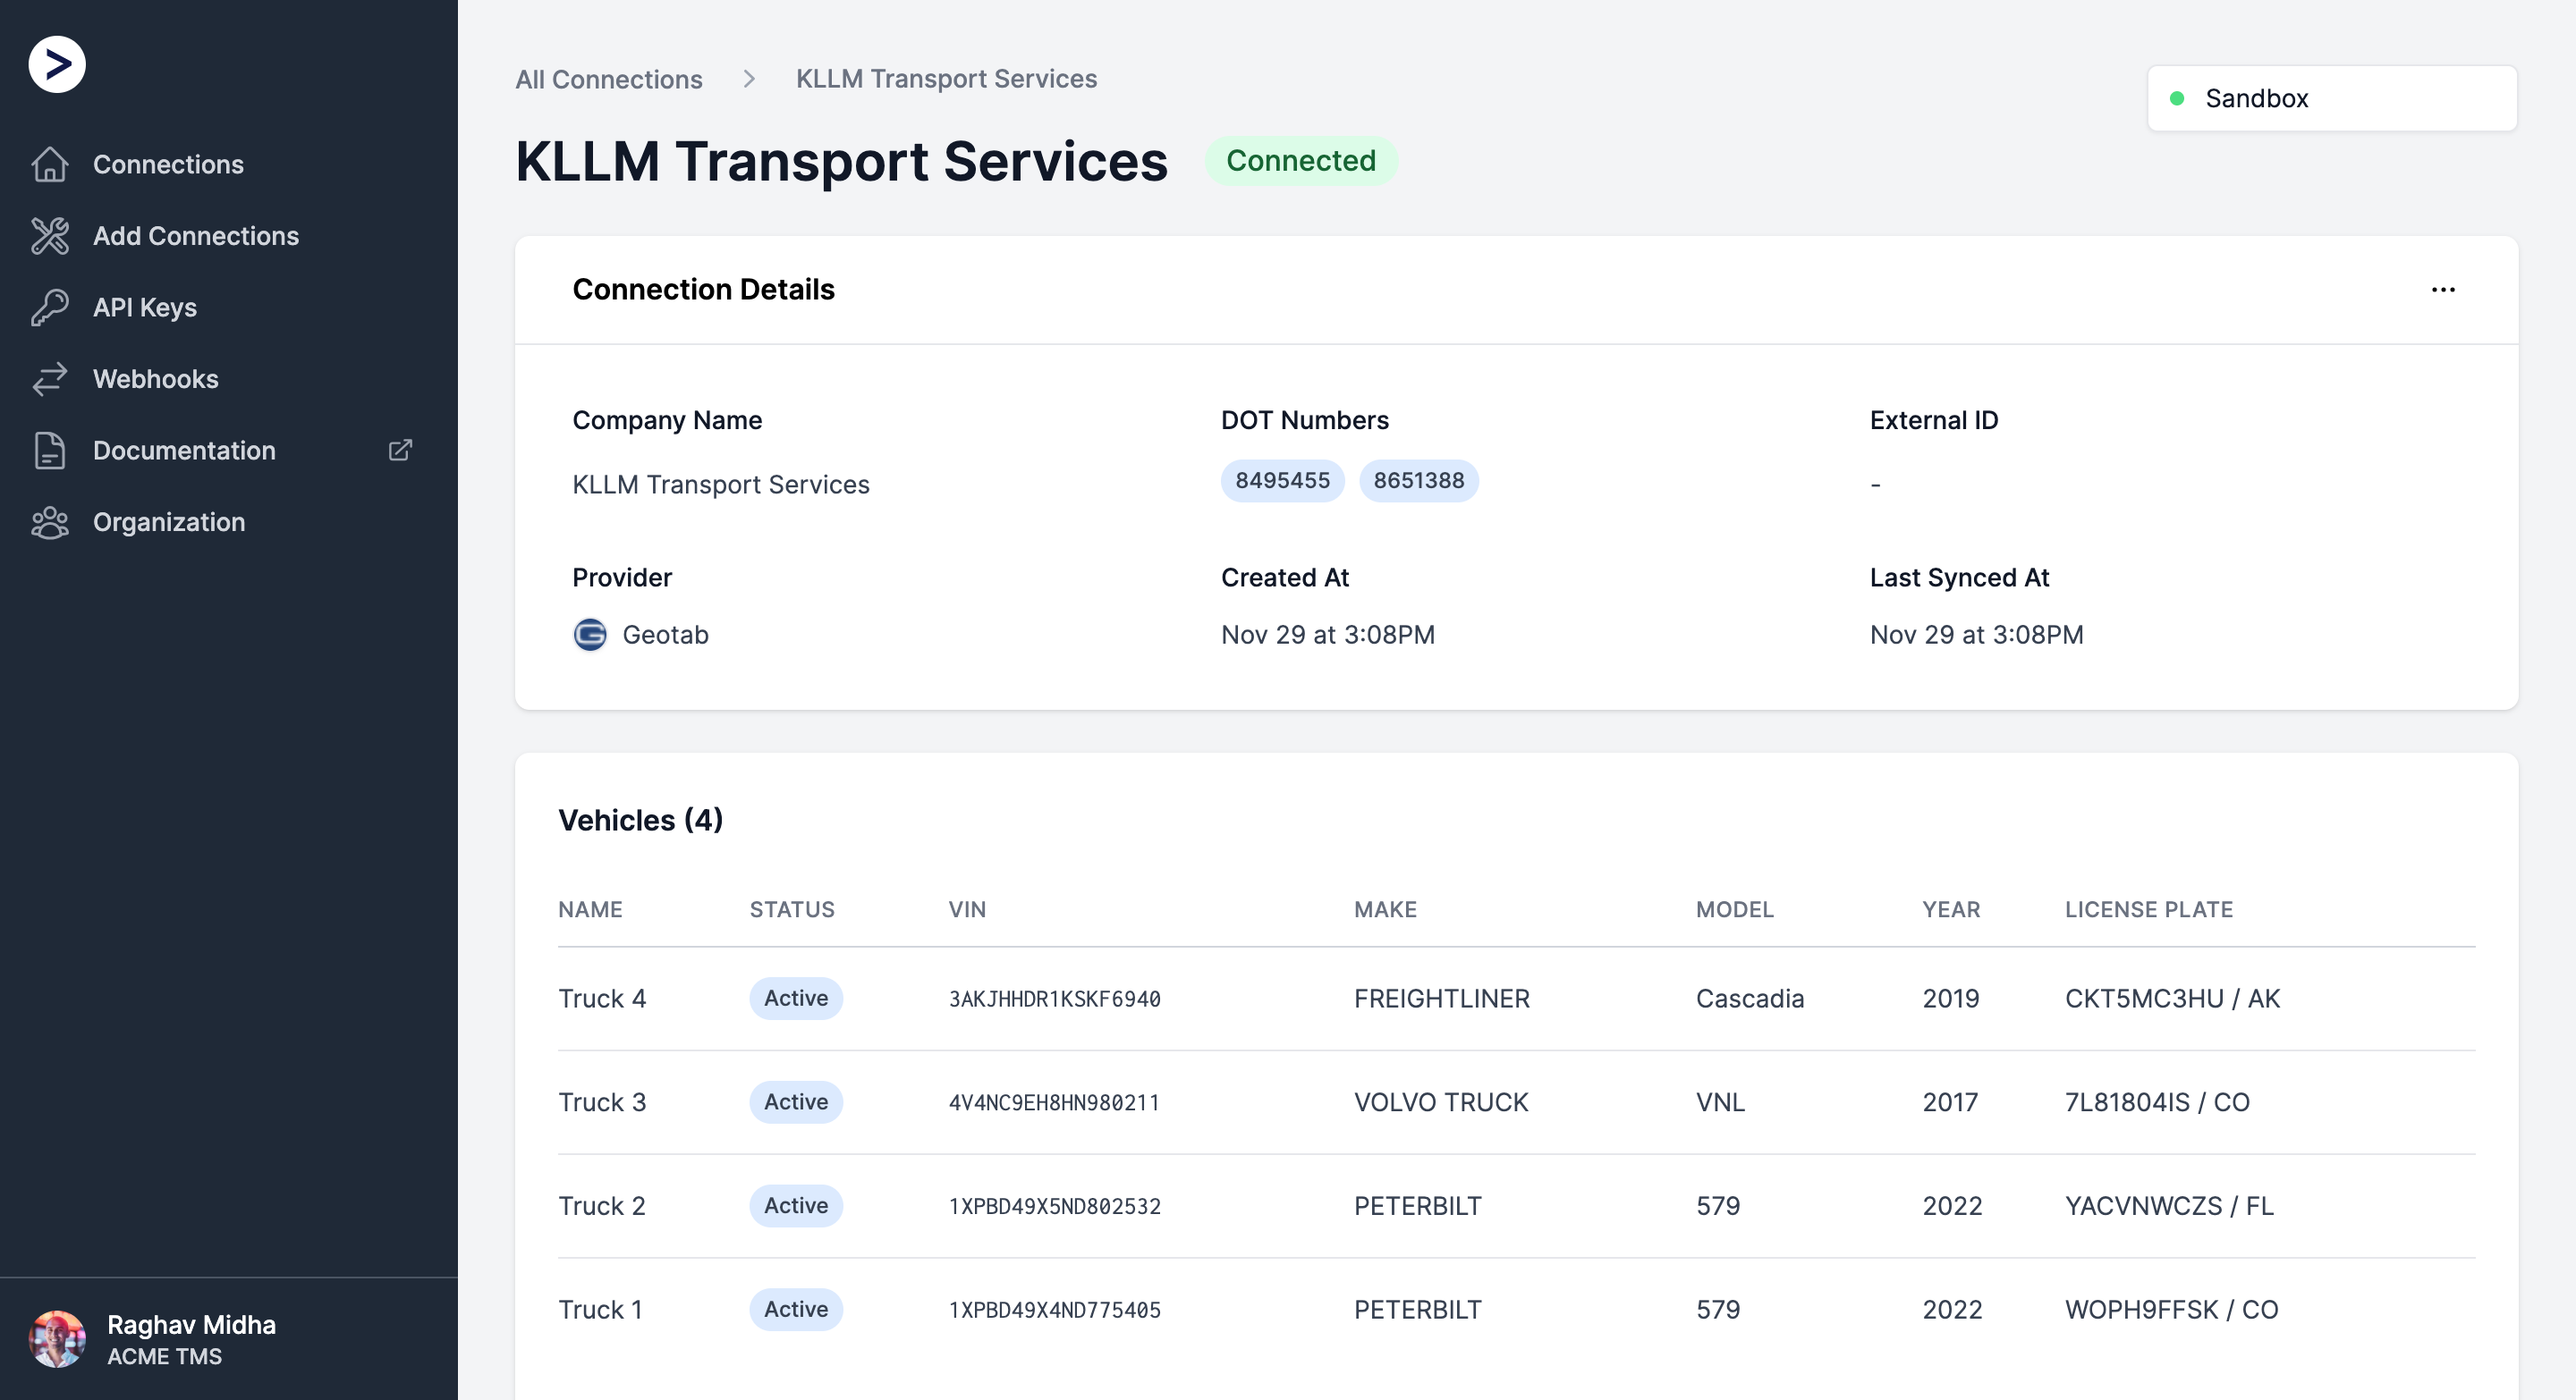The width and height of the screenshot is (2576, 1400).
Task: Open the Sandbox environment selector
Action: click(x=2332, y=98)
